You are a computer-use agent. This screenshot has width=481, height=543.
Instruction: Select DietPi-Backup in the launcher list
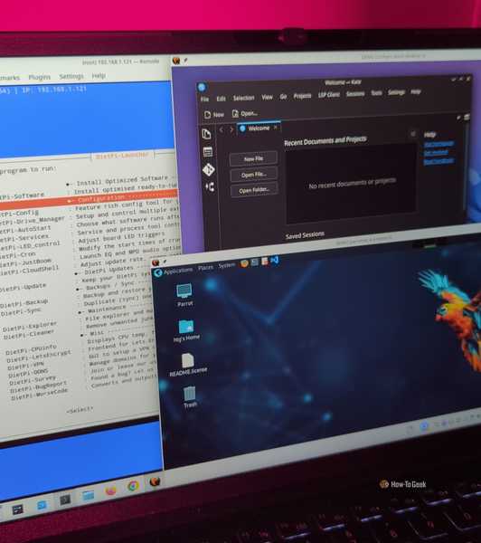pyautogui.click(x=24, y=304)
